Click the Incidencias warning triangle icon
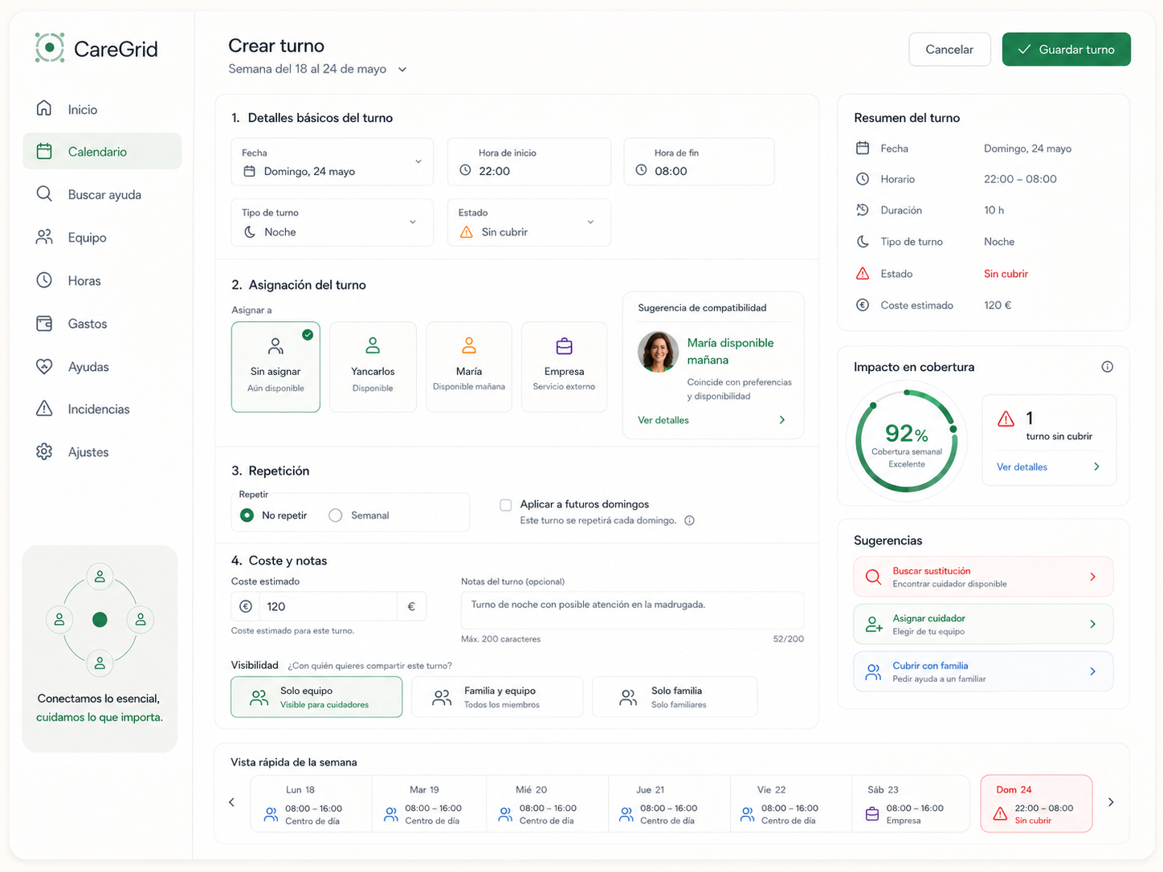The height and width of the screenshot is (872, 1163). [44, 409]
